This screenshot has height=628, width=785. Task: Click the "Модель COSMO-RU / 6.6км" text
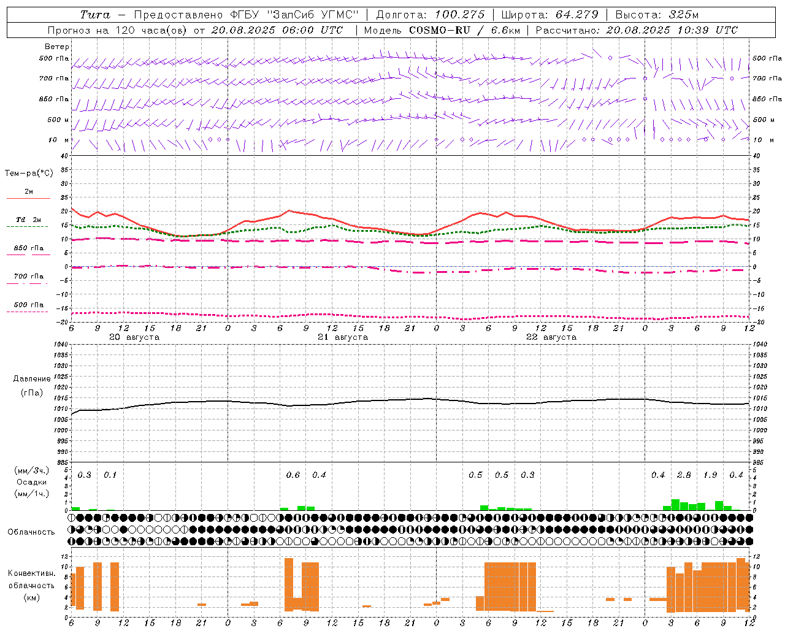coord(441,30)
